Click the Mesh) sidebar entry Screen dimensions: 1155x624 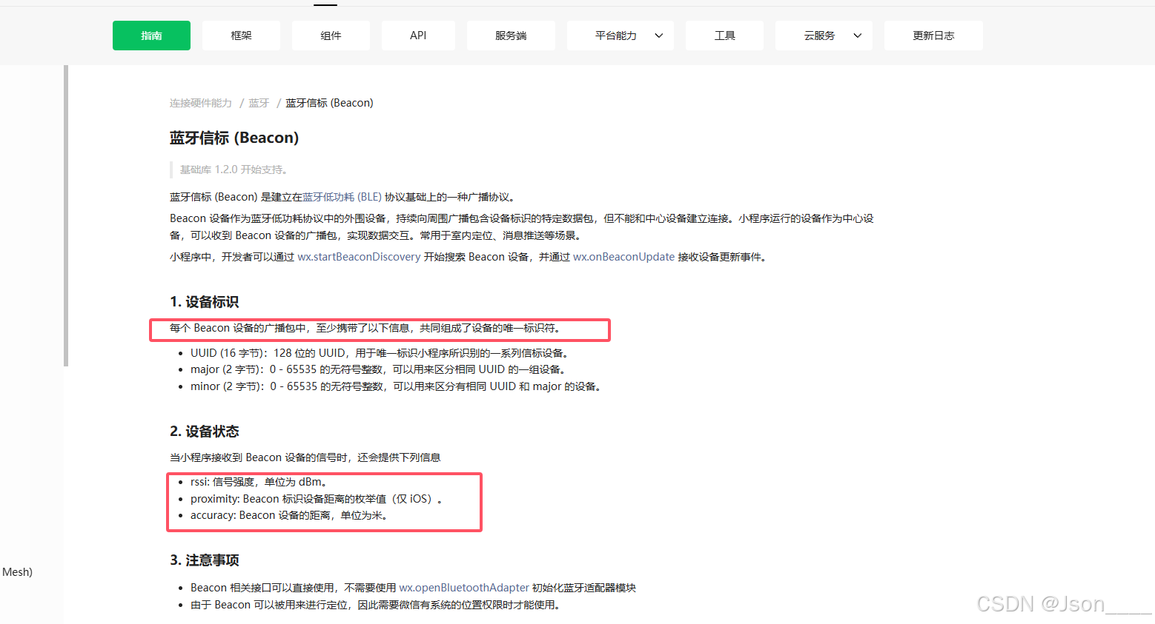click(17, 572)
